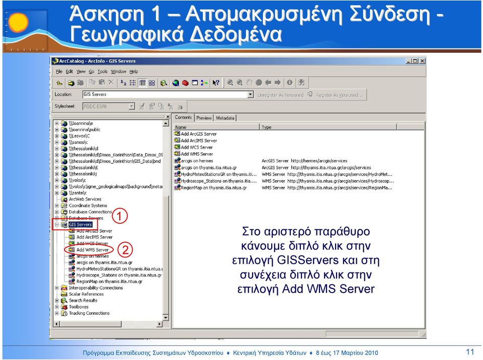Click the Back arrow extent icon
This screenshot has width=483, height=360.
(268, 82)
